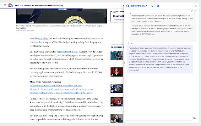Open the CNBC hamburger menu
This screenshot has width=201, height=126.
tap(5, 5)
